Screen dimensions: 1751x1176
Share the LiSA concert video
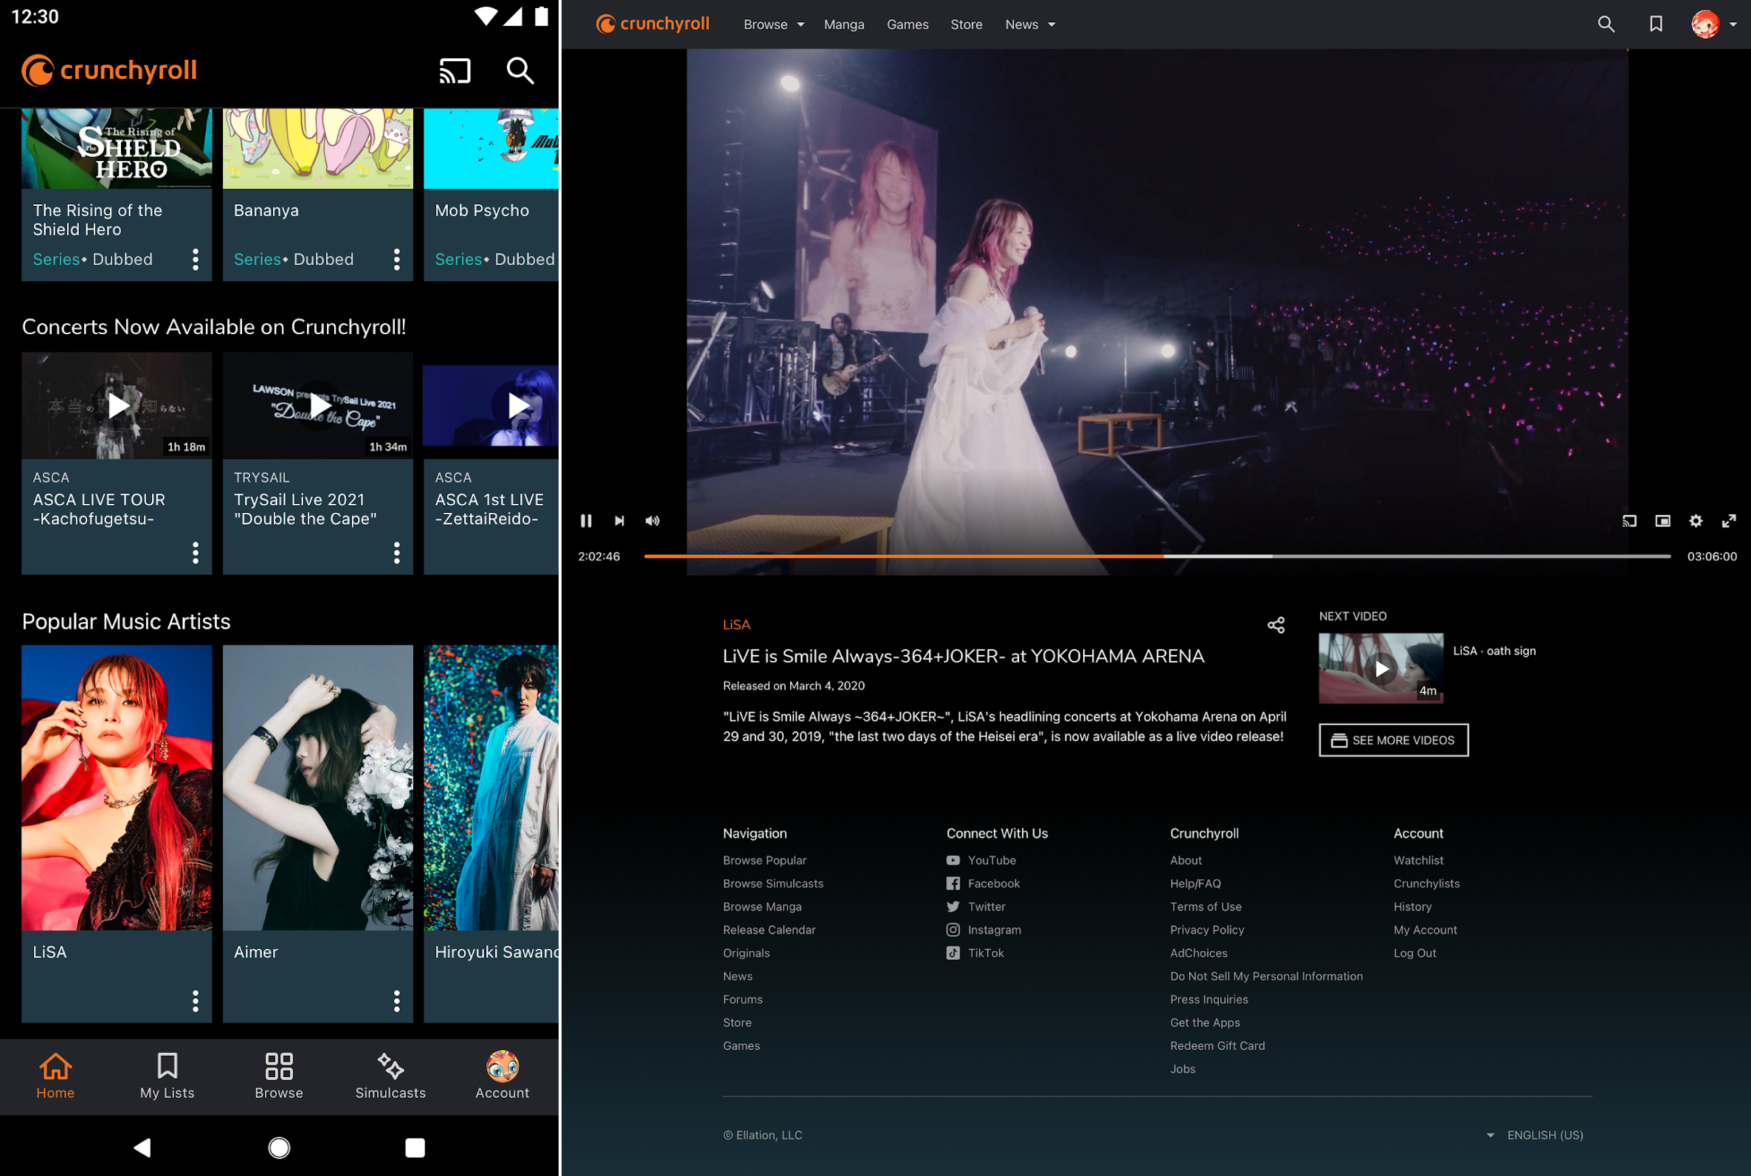coord(1275,625)
